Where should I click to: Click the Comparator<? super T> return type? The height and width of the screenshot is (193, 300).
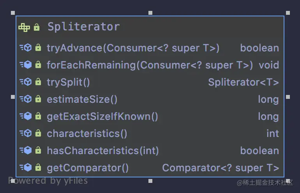(x=221, y=168)
